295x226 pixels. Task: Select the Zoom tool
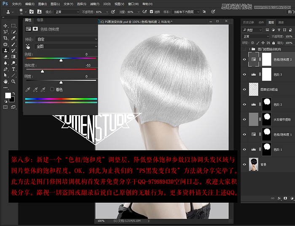[x=13, y=81]
